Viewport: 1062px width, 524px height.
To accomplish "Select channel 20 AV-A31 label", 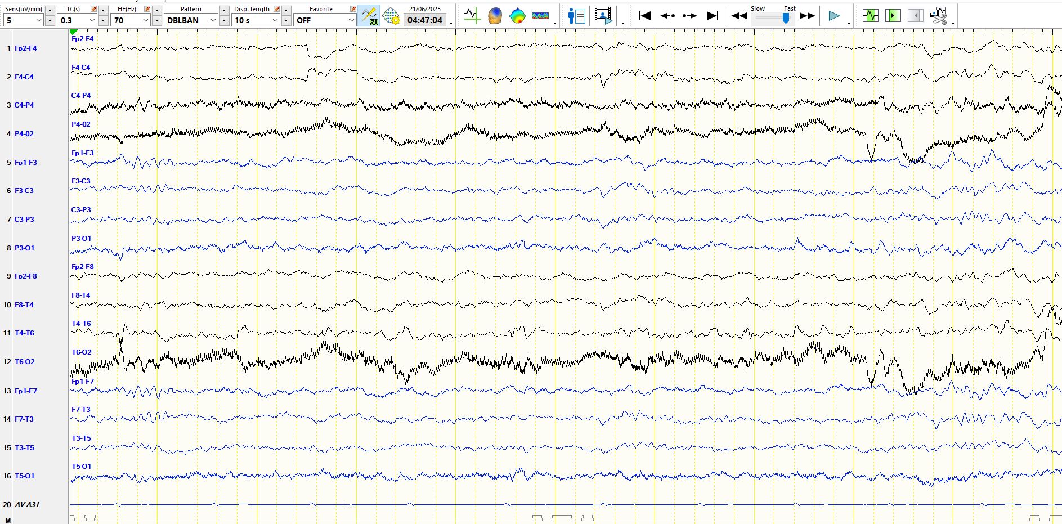I will point(26,505).
